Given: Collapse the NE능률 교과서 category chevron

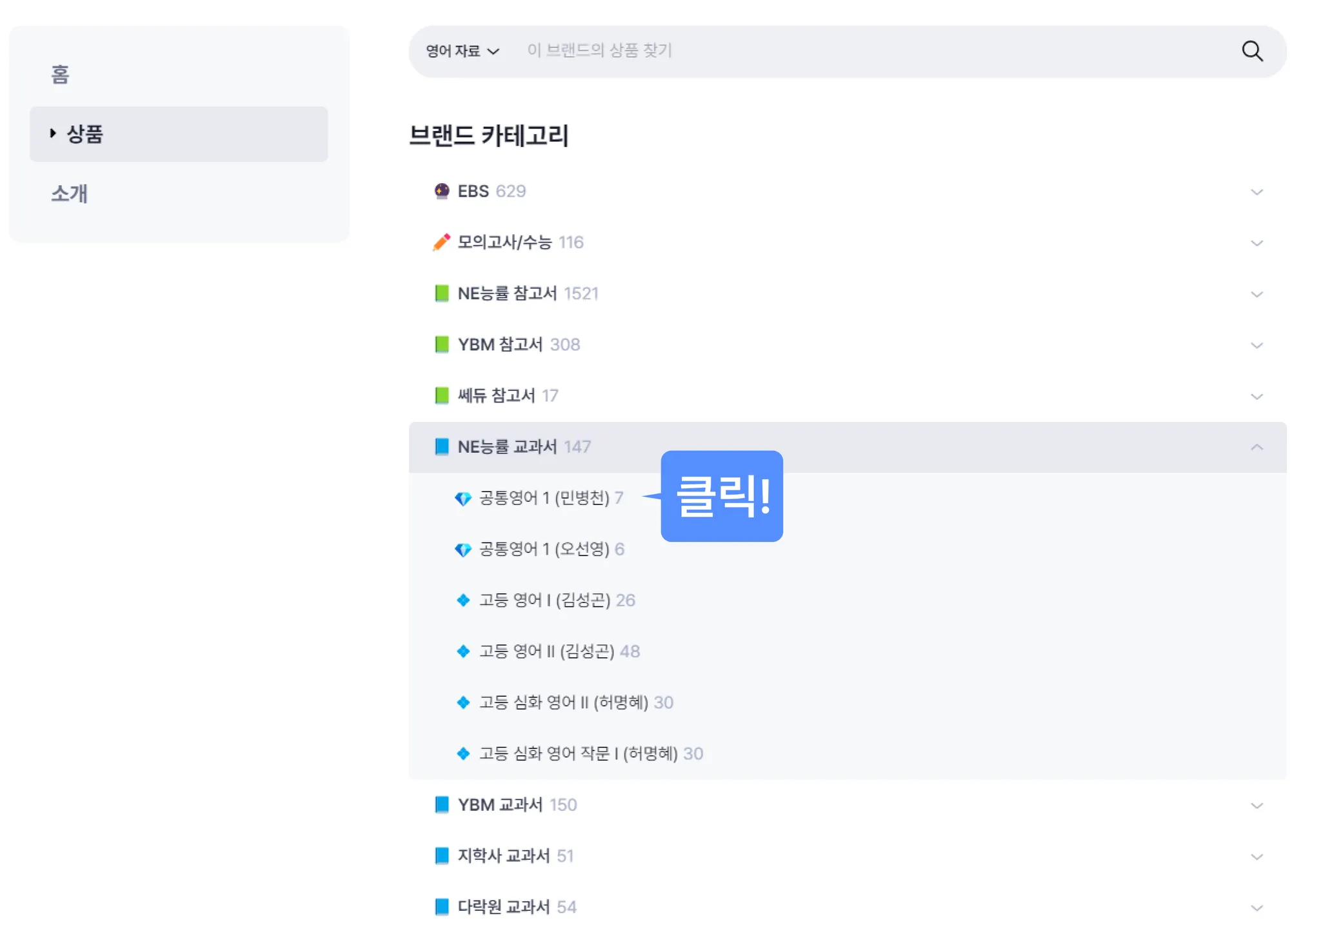Looking at the screenshot, I should [x=1256, y=447].
